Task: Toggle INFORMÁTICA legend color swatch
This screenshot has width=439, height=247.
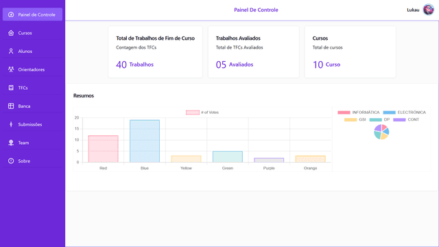Action: pos(344,113)
